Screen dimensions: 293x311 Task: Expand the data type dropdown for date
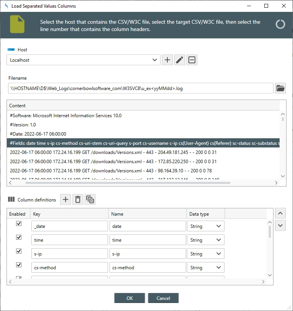[x=205, y=226]
